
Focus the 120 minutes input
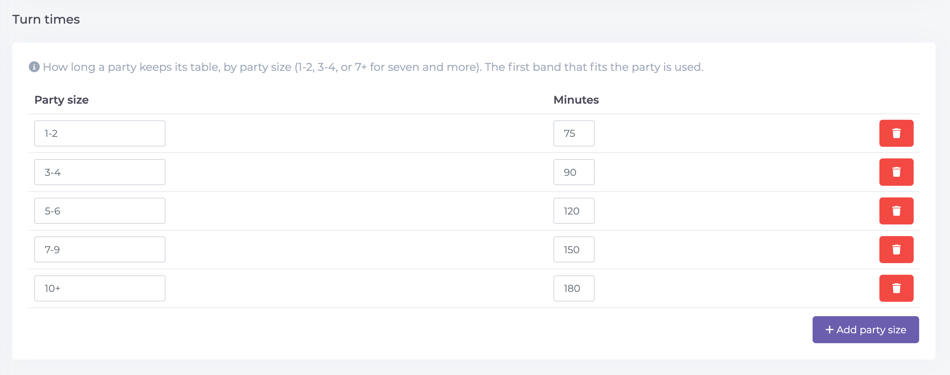574,211
